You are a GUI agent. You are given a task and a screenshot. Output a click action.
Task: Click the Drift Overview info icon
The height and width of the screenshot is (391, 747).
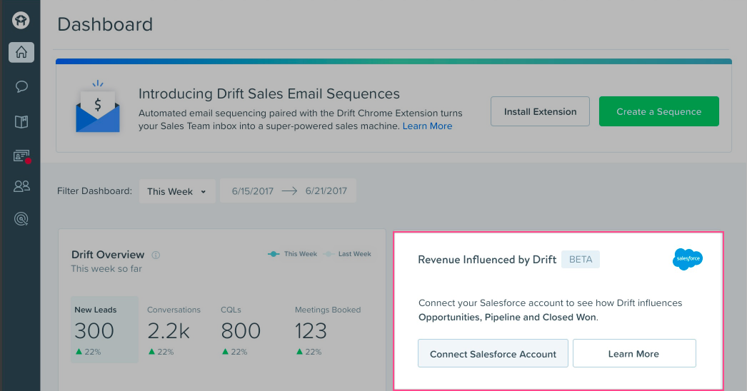[x=156, y=255]
